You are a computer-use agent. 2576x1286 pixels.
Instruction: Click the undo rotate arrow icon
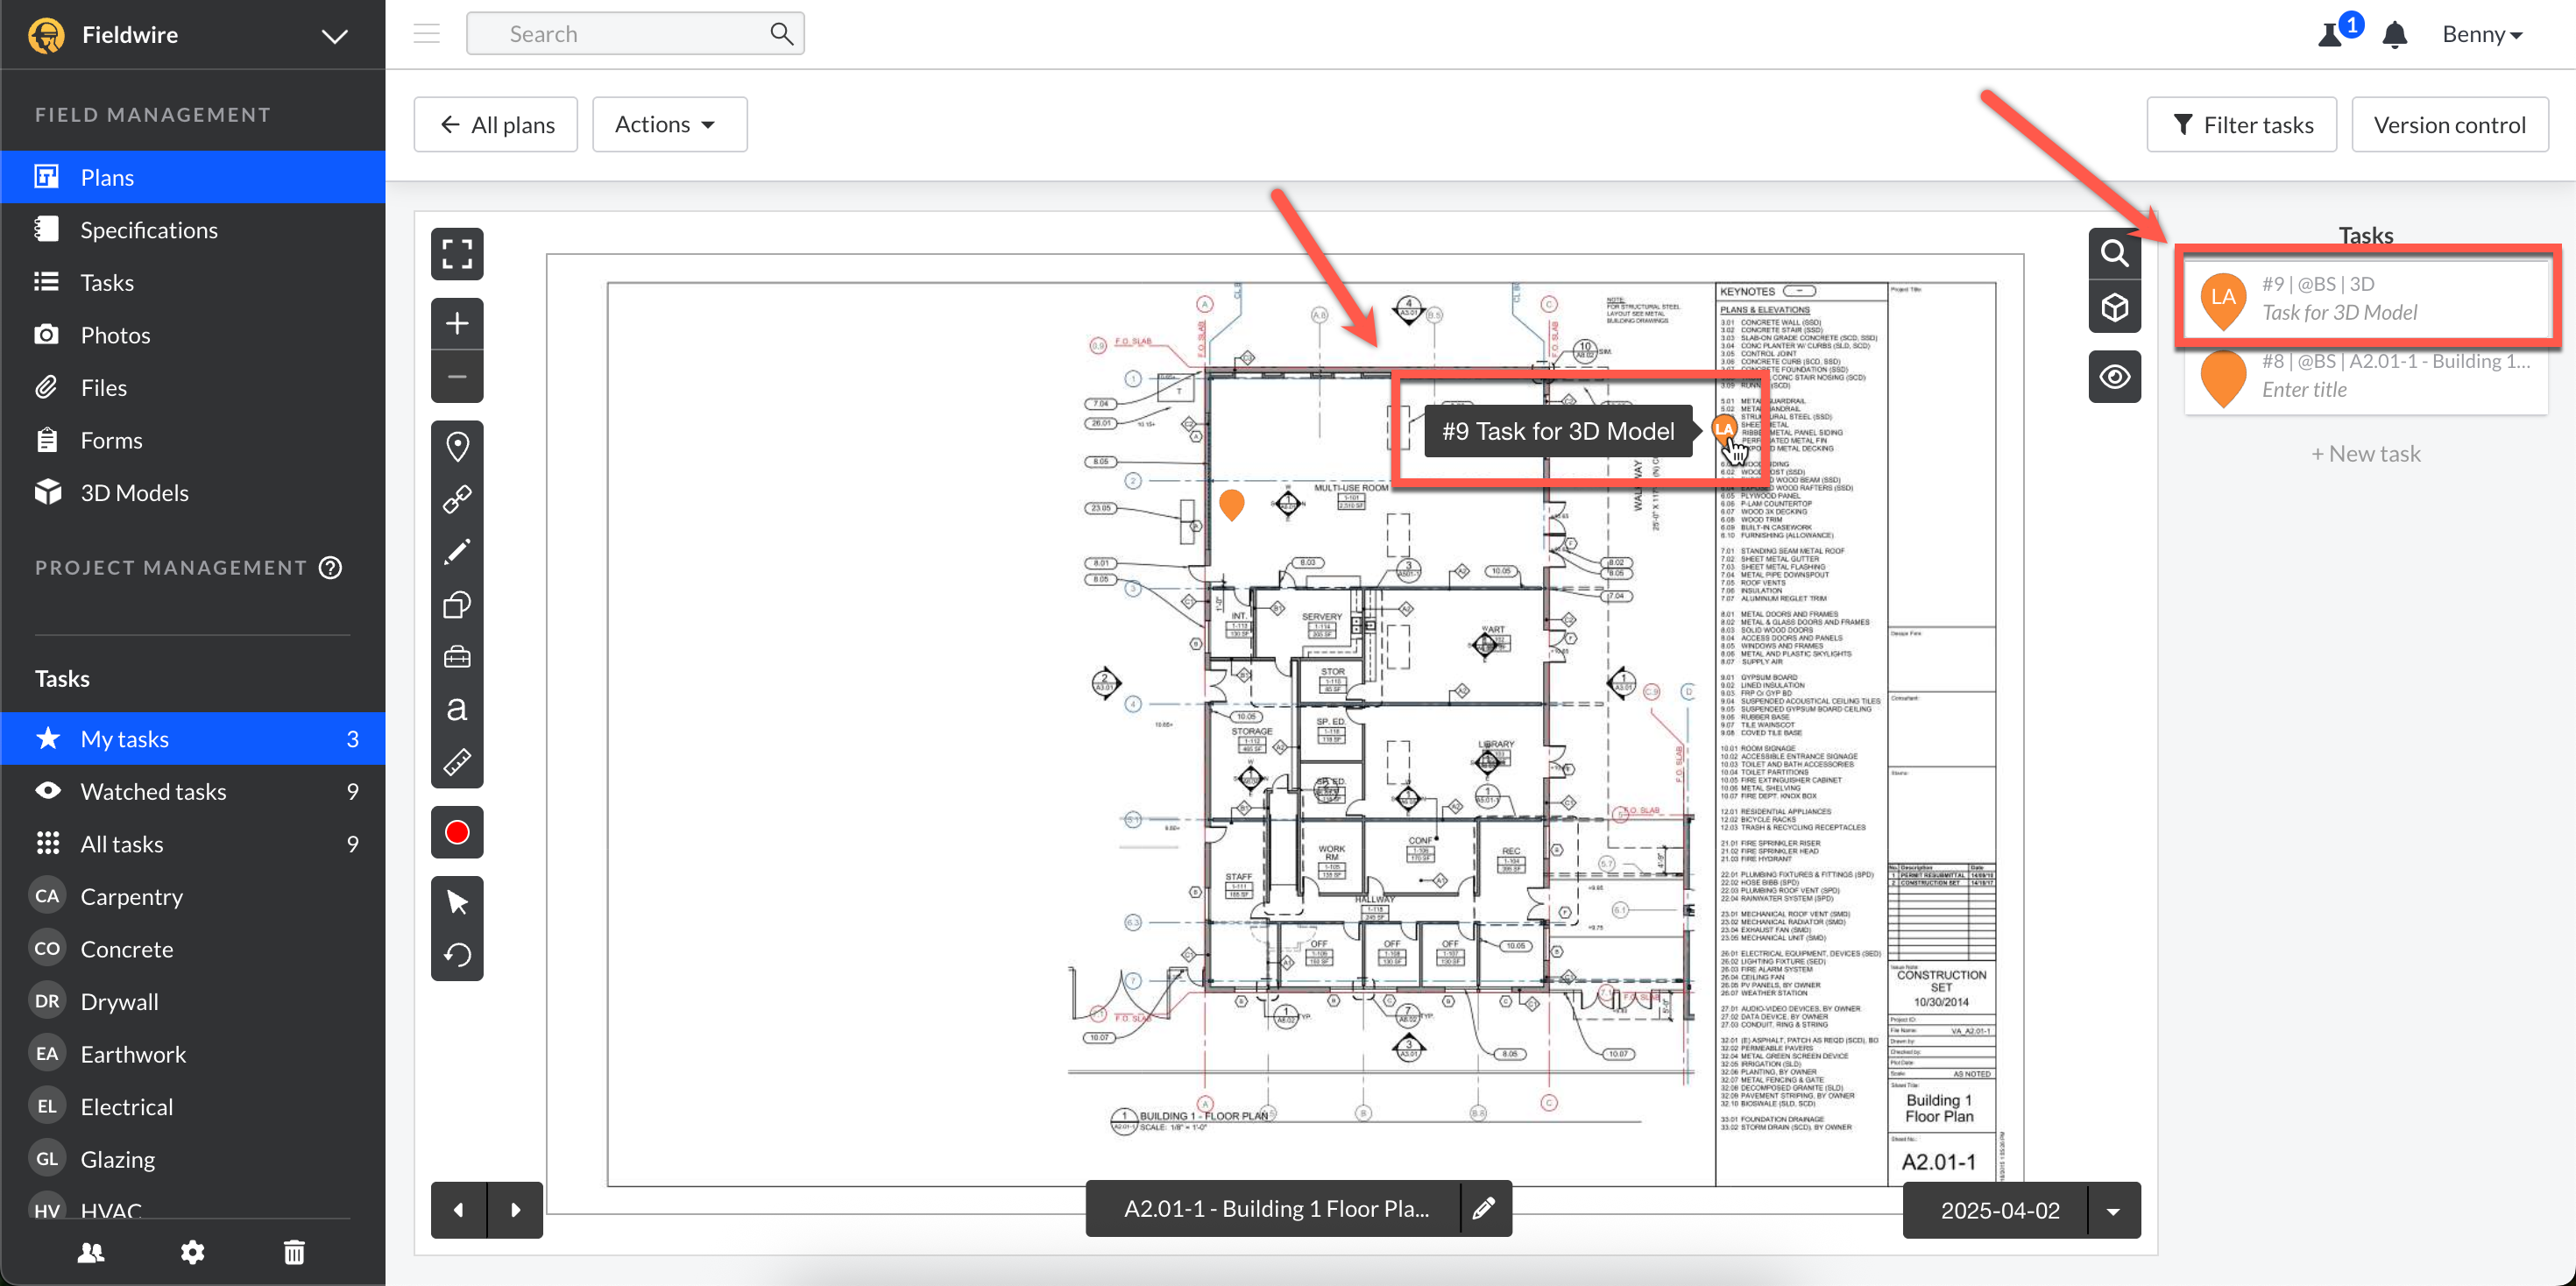coord(457,955)
